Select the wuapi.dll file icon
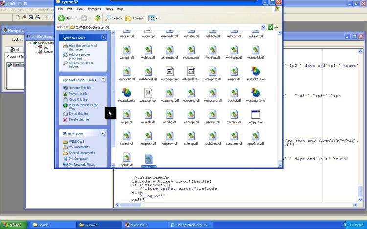Viewport: 367px width, 229px height. coord(234,71)
